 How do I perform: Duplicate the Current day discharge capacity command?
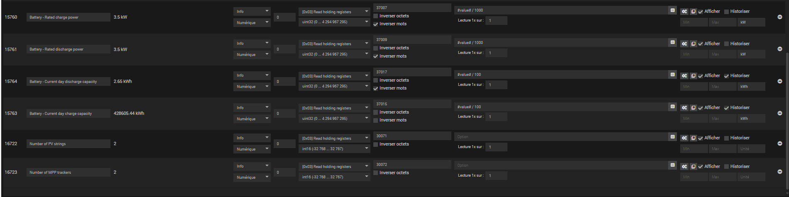pyautogui.click(x=693, y=76)
